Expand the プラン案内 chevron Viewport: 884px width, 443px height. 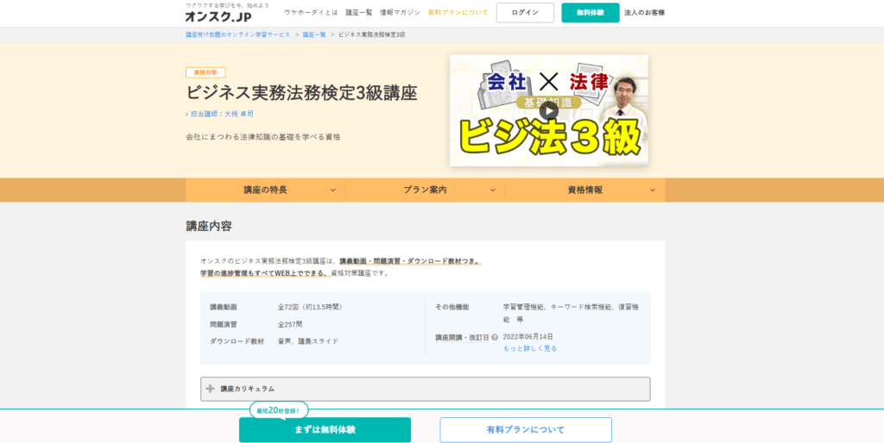click(493, 190)
